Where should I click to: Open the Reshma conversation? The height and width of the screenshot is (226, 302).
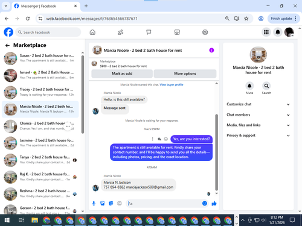tap(40, 193)
